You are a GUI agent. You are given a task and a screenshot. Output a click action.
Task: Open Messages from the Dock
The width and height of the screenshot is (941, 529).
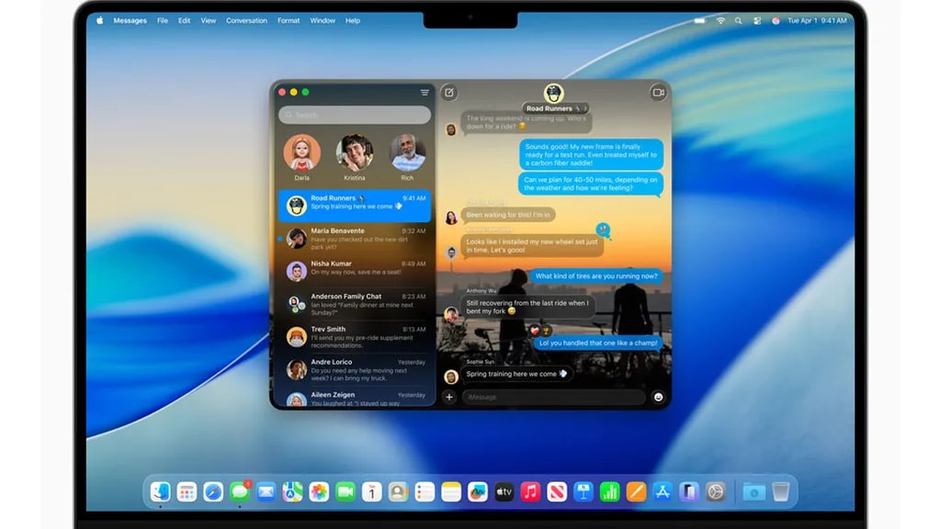pos(240,491)
